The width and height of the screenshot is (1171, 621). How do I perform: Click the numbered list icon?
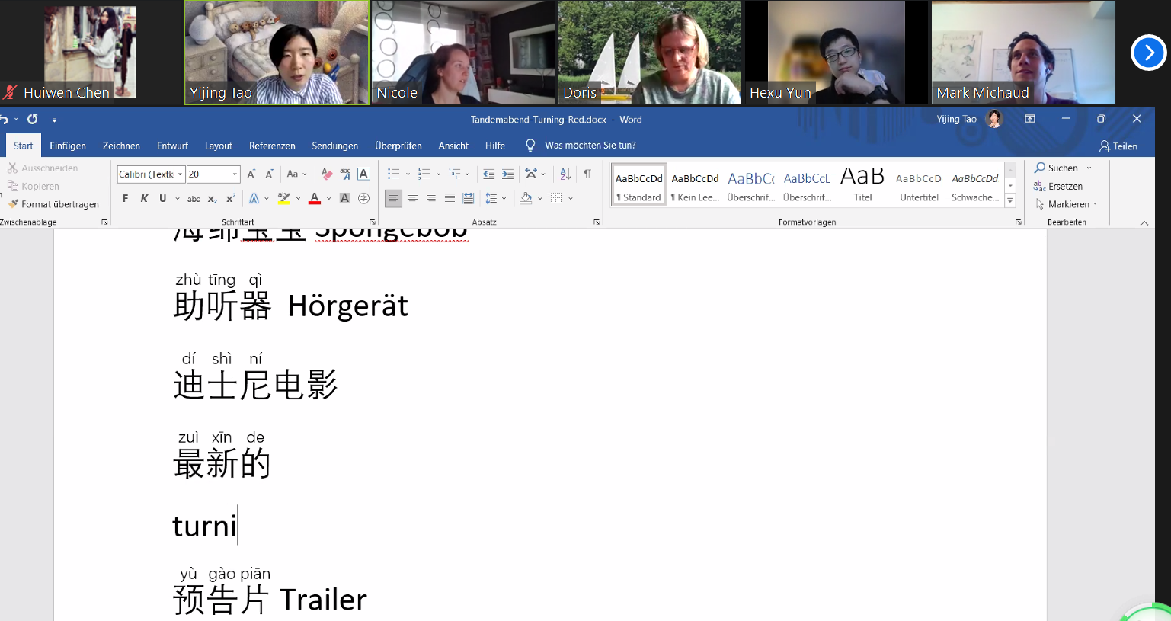[424, 174]
